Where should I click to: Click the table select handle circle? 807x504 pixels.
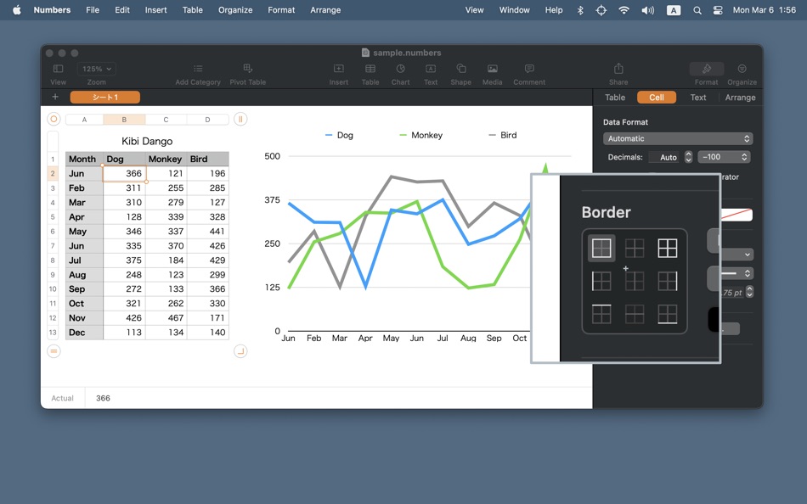coord(54,120)
